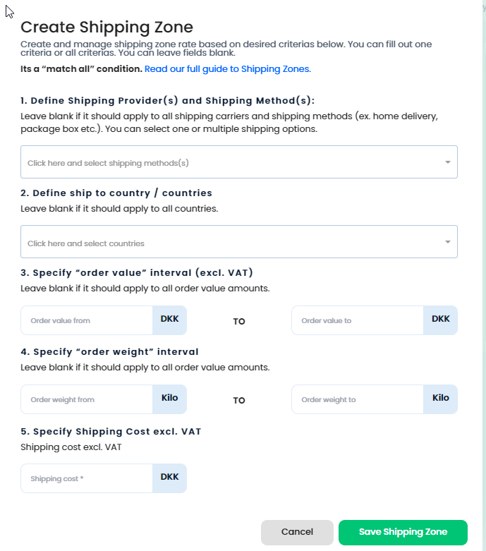The image size is (486, 551).
Task: Click the TO label between order values
Action: pos(239,322)
